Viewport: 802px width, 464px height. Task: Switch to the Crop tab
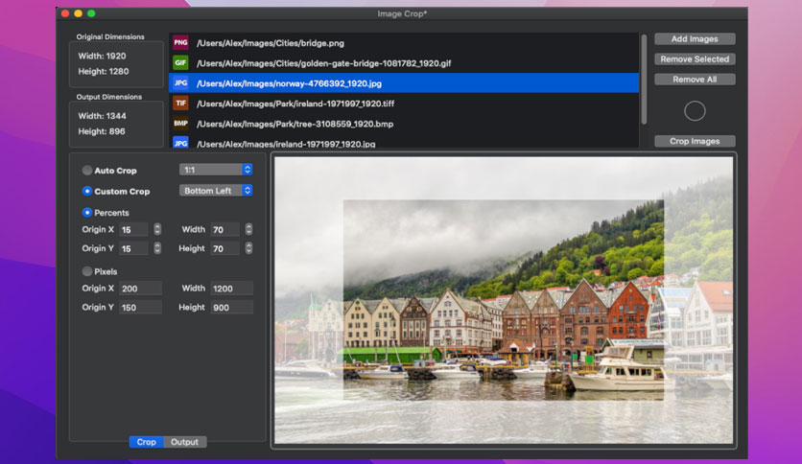pos(146,442)
